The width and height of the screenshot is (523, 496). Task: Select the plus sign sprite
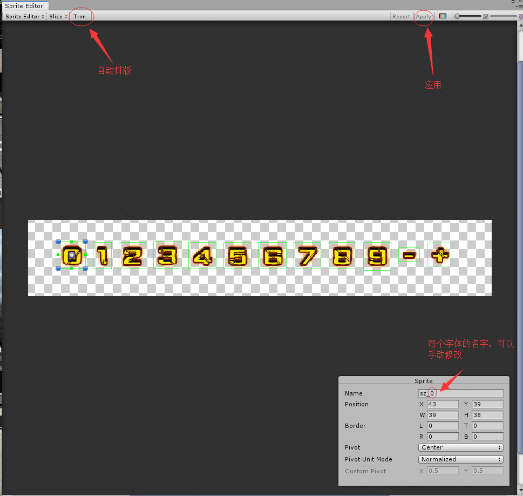click(439, 254)
